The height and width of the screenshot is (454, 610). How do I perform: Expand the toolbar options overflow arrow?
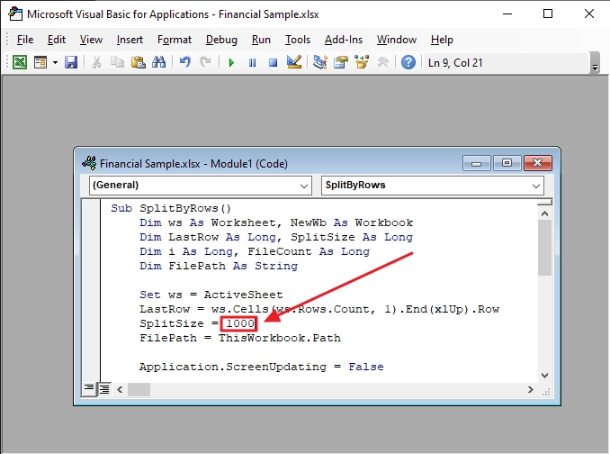(595, 63)
